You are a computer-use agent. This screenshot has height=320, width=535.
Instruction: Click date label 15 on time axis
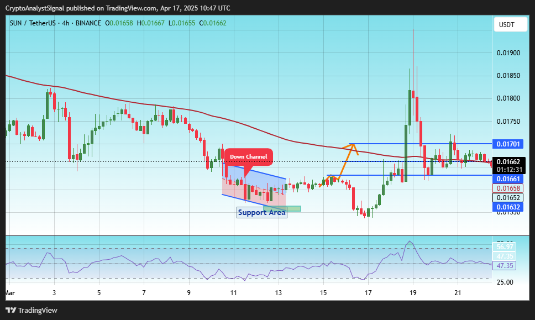[x=323, y=293]
